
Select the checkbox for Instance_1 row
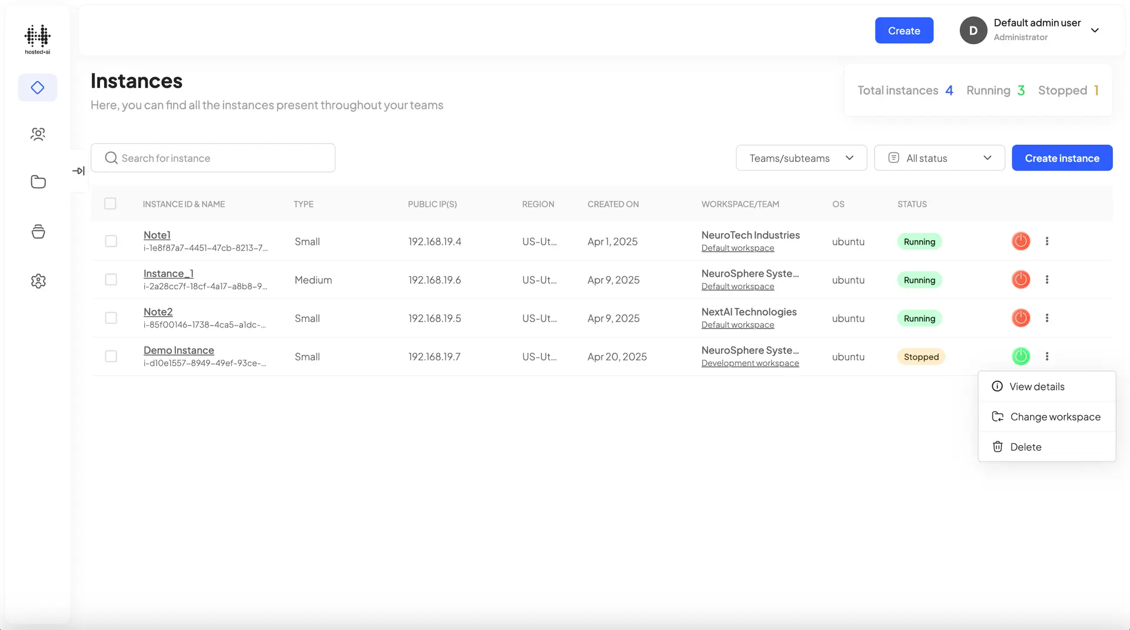pos(111,280)
